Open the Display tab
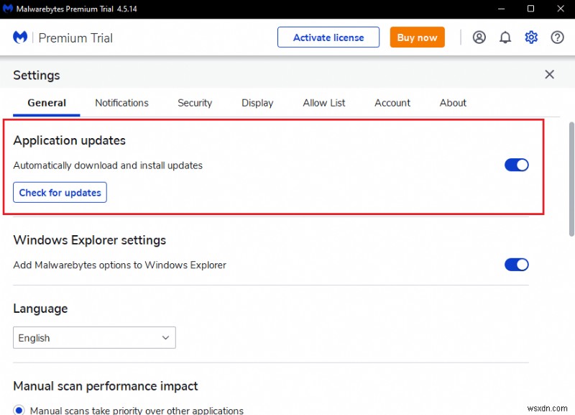575x415 pixels. click(x=257, y=103)
